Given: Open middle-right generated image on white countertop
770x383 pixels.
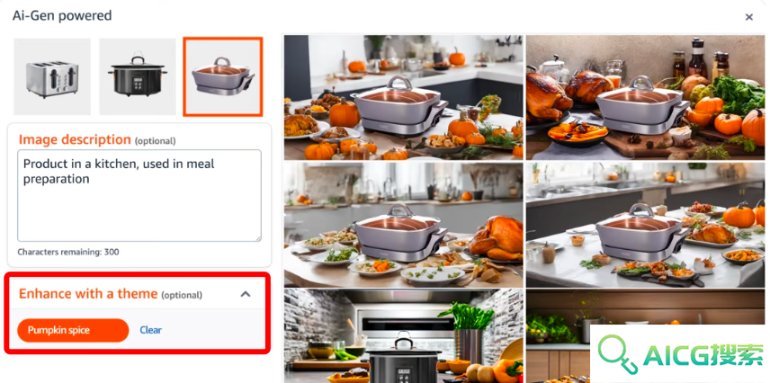Looking at the screenshot, I should 645,225.
